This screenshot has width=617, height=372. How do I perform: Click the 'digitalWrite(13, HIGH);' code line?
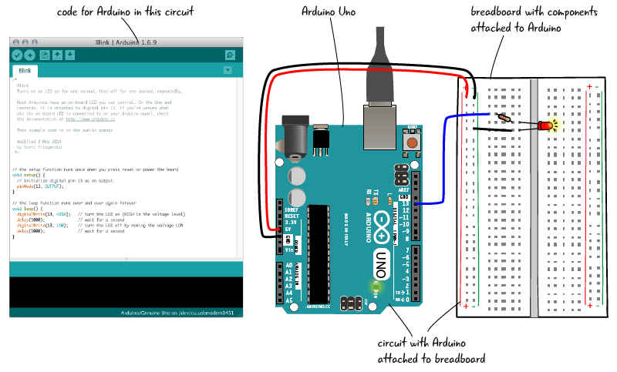44,214
